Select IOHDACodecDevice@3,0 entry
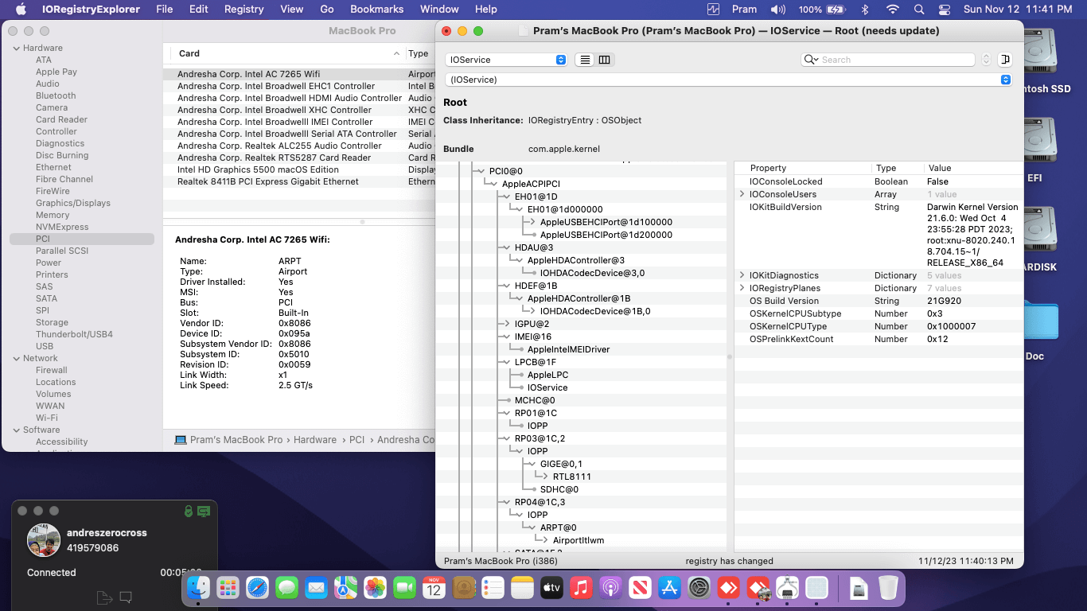Image resolution: width=1087 pixels, height=611 pixels. pos(592,273)
